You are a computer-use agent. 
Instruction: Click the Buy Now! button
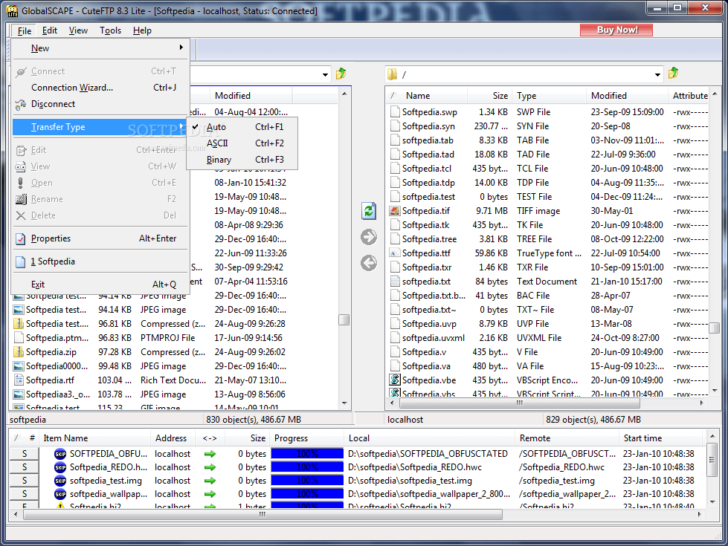tap(616, 30)
